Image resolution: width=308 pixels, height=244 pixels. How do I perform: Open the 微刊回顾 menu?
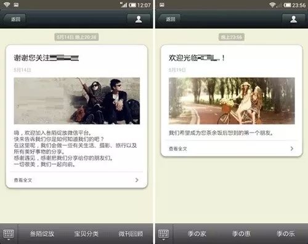coord(131,234)
